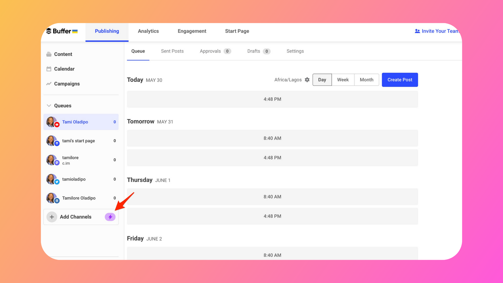Open the Analytics tab
The width and height of the screenshot is (503, 283).
(148, 31)
